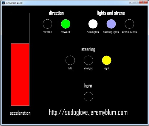Click the "reverse" label text
The height and width of the screenshot is (126, 149).
47,32
